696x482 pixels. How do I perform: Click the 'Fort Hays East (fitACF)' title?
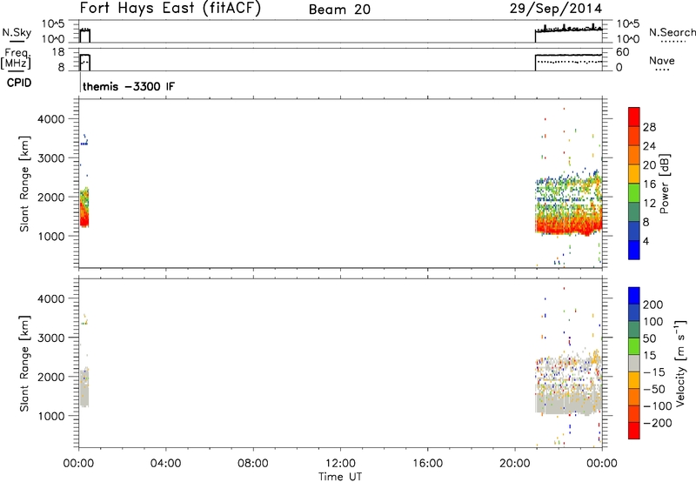(x=170, y=8)
